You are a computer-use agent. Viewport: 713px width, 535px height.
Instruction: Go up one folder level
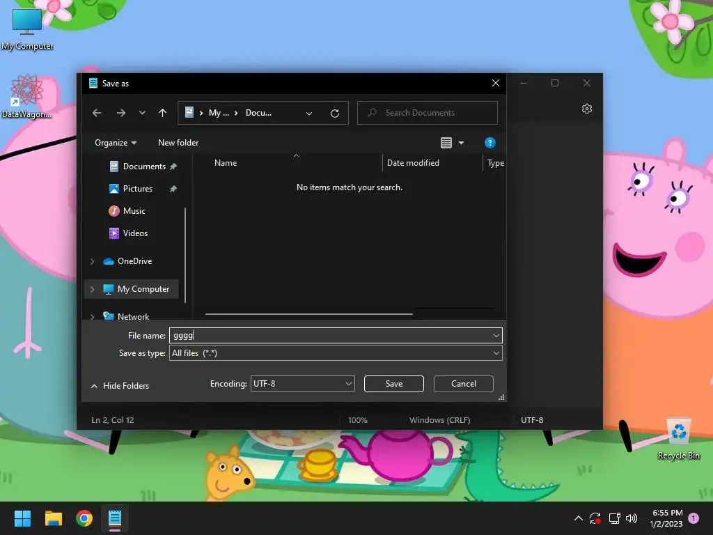click(162, 113)
